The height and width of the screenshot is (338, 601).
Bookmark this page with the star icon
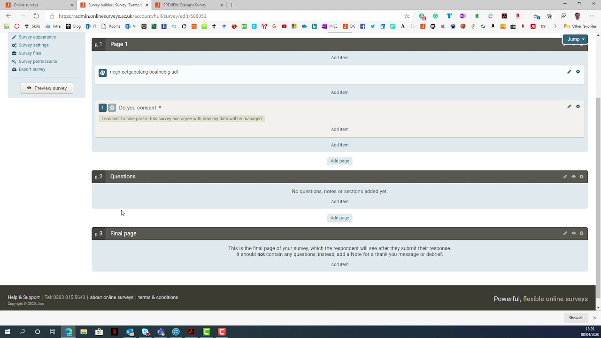(x=407, y=16)
